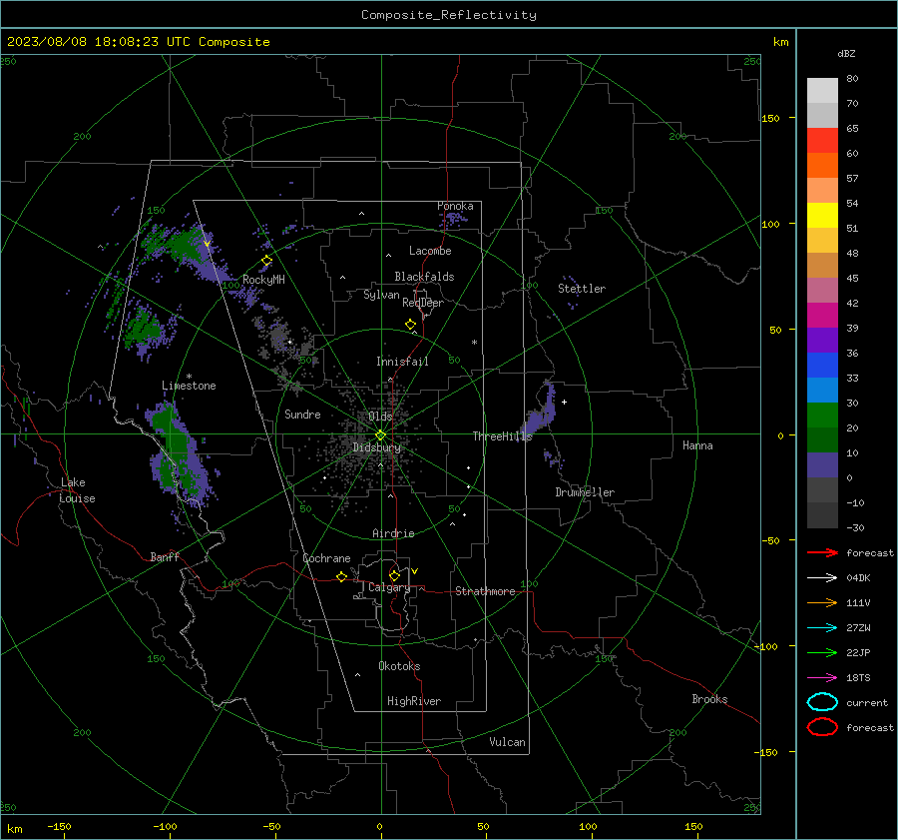
Task: Click the RockyMH label
Action: tap(263, 280)
